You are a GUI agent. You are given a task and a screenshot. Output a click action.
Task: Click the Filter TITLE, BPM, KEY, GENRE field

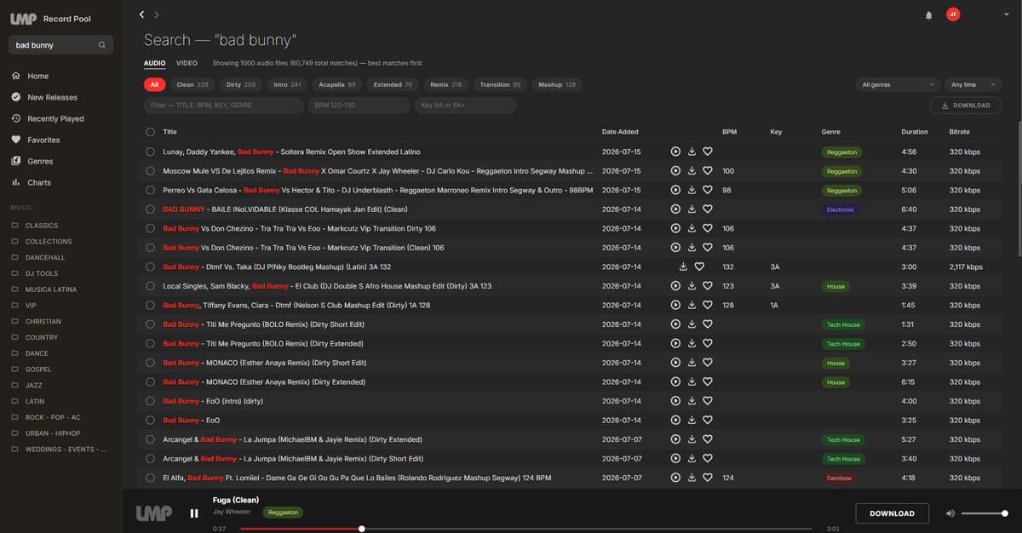click(224, 106)
